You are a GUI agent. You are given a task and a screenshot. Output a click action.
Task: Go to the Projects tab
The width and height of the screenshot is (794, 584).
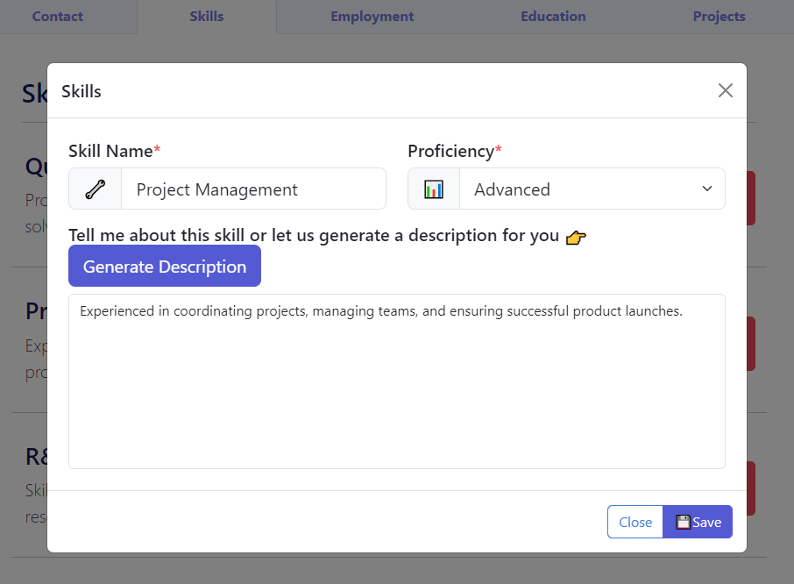point(719,16)
